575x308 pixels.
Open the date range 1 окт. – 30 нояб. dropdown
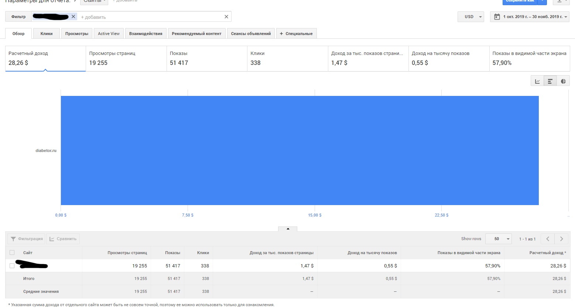530,17
